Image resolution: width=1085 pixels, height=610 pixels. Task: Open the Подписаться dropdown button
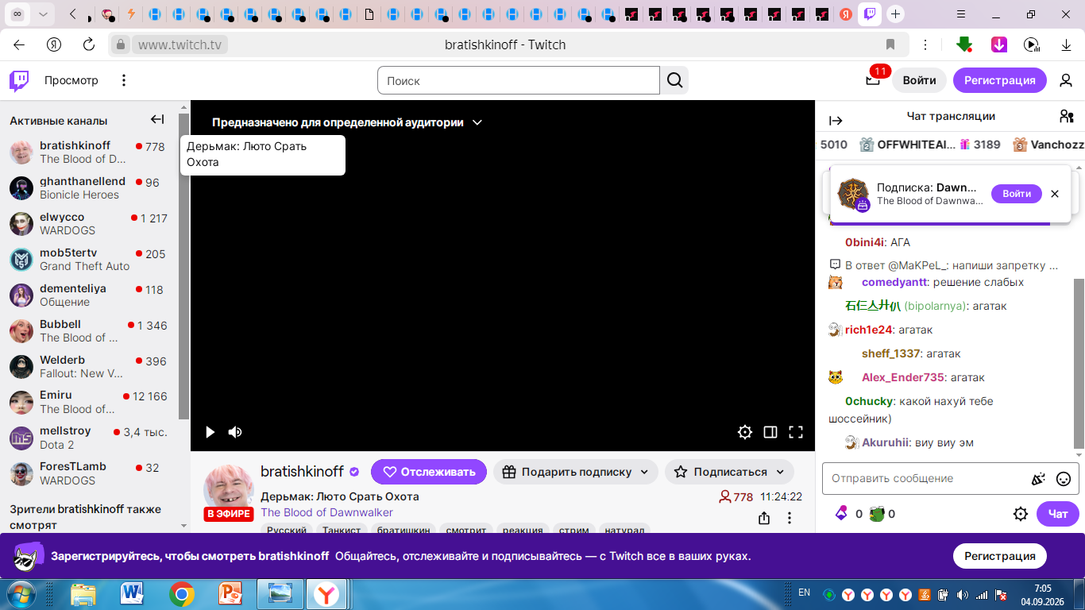click(729, 472)
